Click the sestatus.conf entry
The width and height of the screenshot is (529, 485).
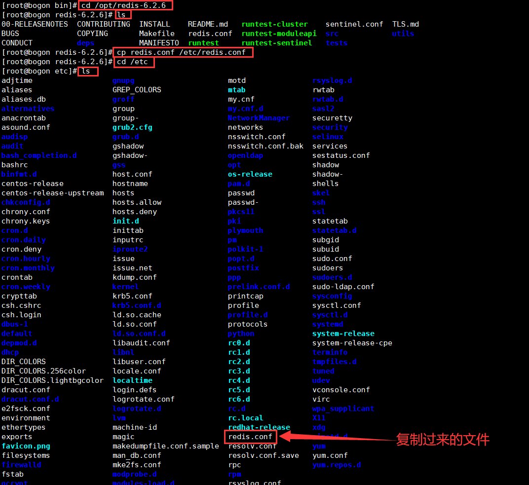click(341, 155)
